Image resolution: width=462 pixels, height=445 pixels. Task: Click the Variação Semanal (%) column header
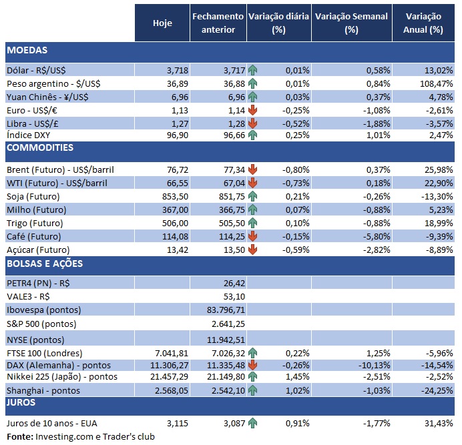click(351, 23)
